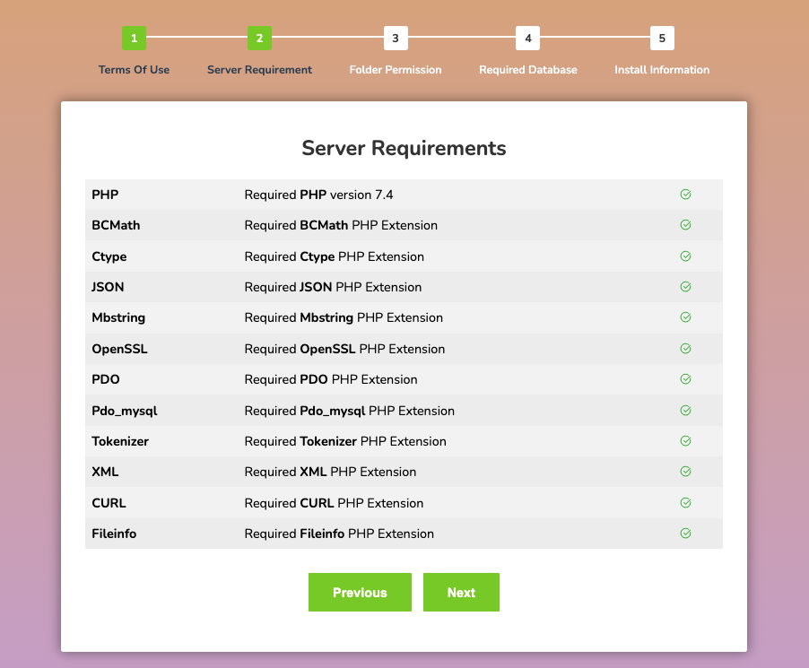
Task: Click the CURL row green check icon
Action: point(685,503)
